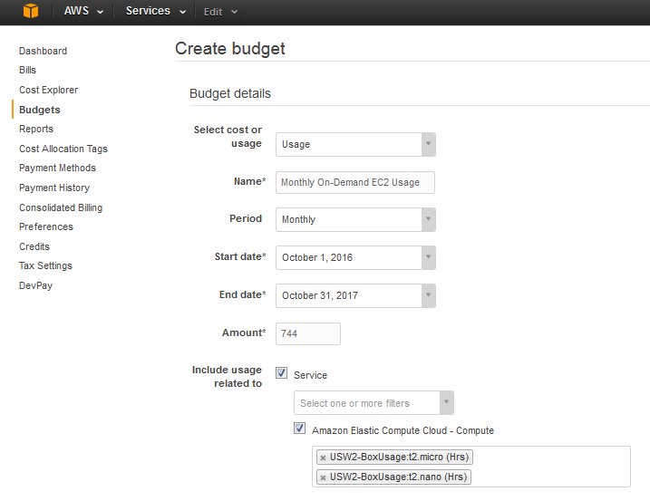The width and height of the screenshot is (650, 501).
Task: Uncheck the Service checkbox
Action: point(281,372)
